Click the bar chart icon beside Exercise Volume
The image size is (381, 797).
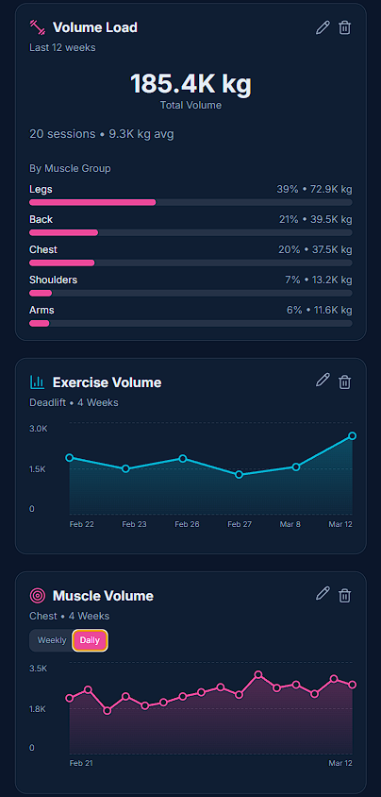(x=38, y=382)
